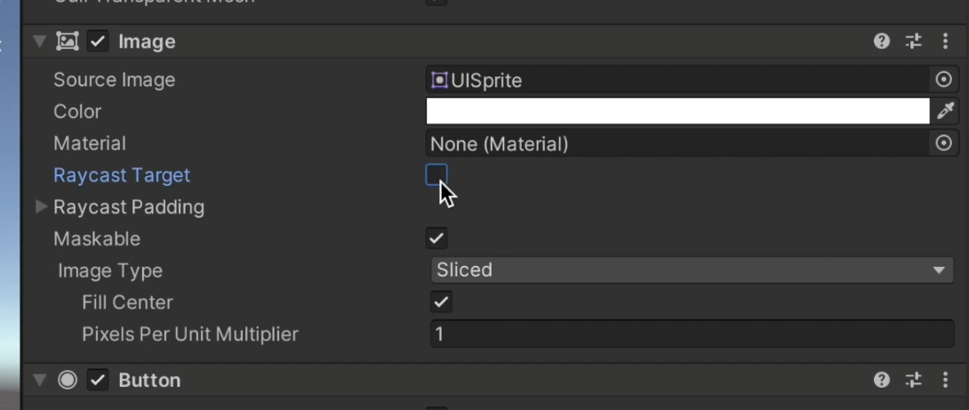This screenshot has width=969, height=410.
Task: Open the white Color swatch picker
Action: click(x=677, y=111)
